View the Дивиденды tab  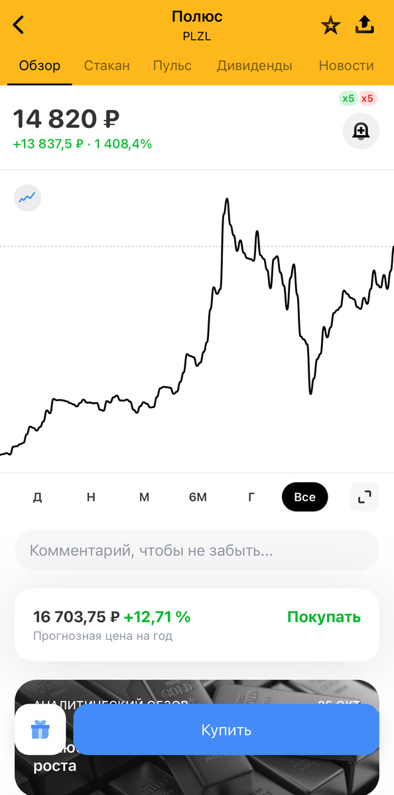253,66
